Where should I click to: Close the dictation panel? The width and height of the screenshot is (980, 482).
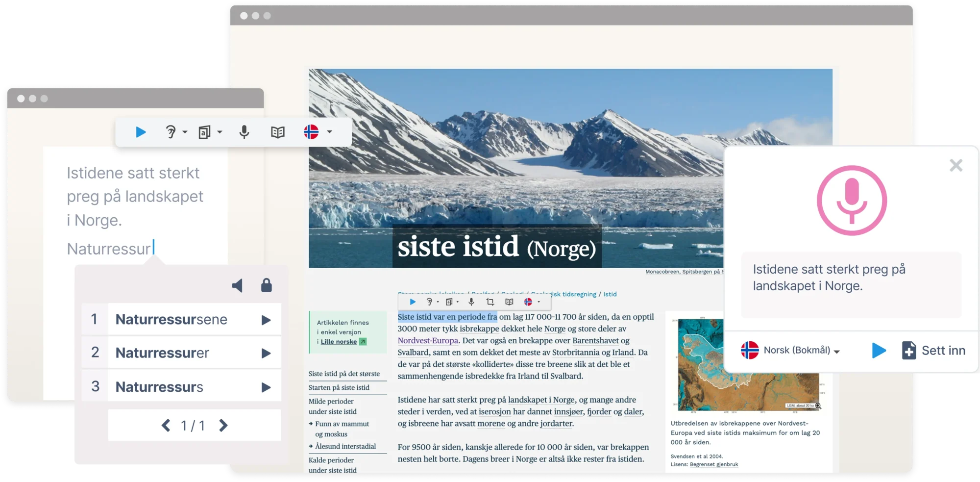[956, 165]
